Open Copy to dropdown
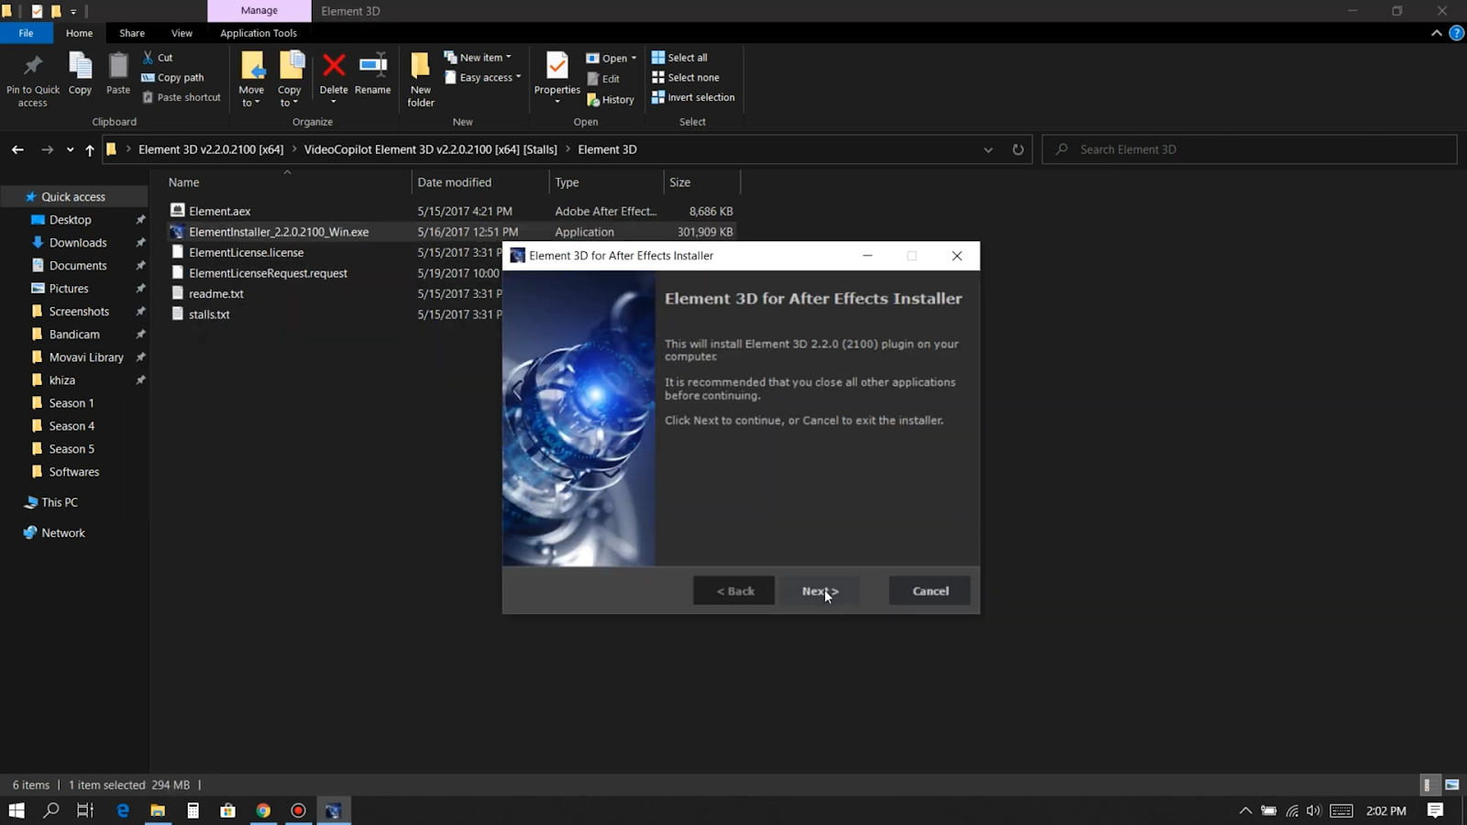Viewport: 1467px width, 825px height. (290, 96)
